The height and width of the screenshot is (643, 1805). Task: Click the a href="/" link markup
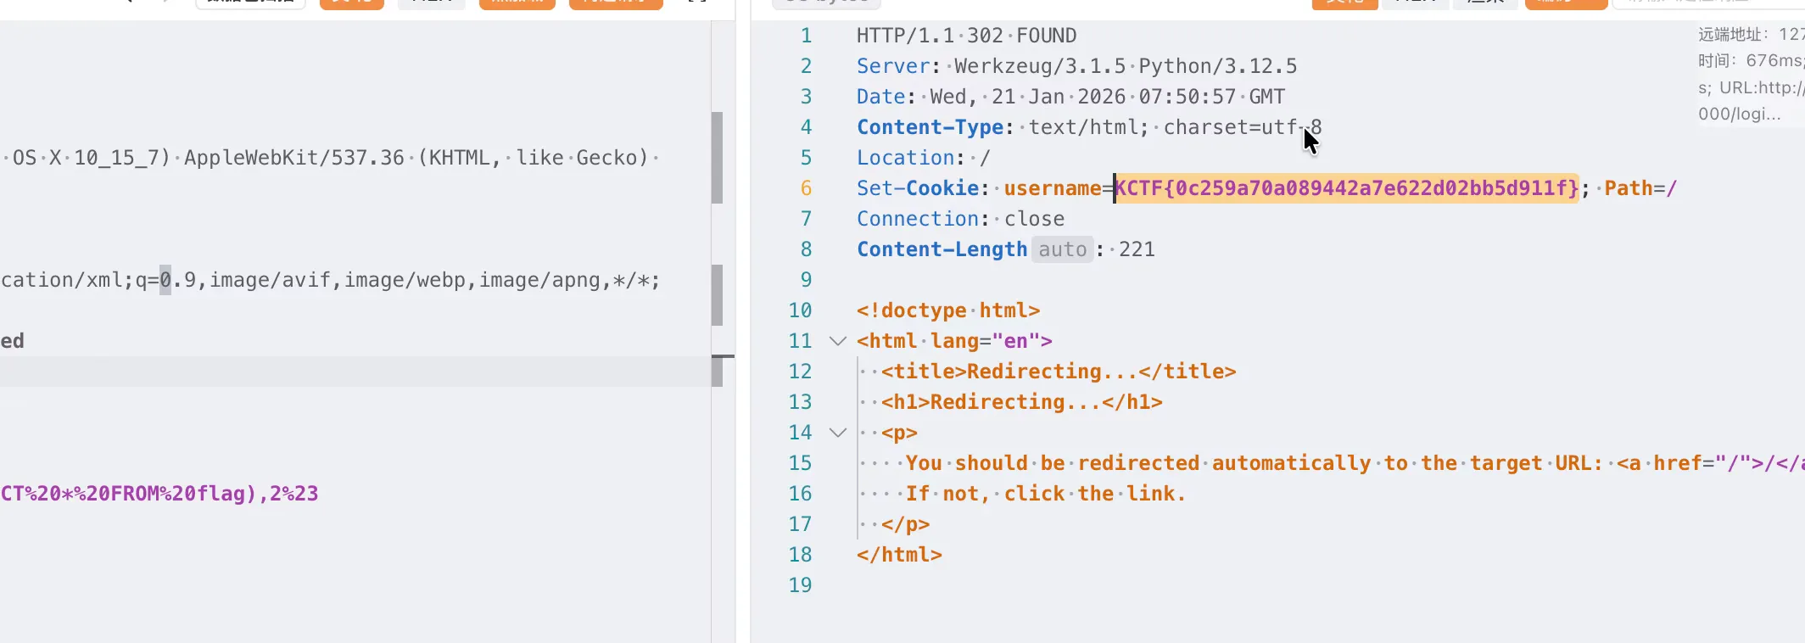click(1710, 463)
